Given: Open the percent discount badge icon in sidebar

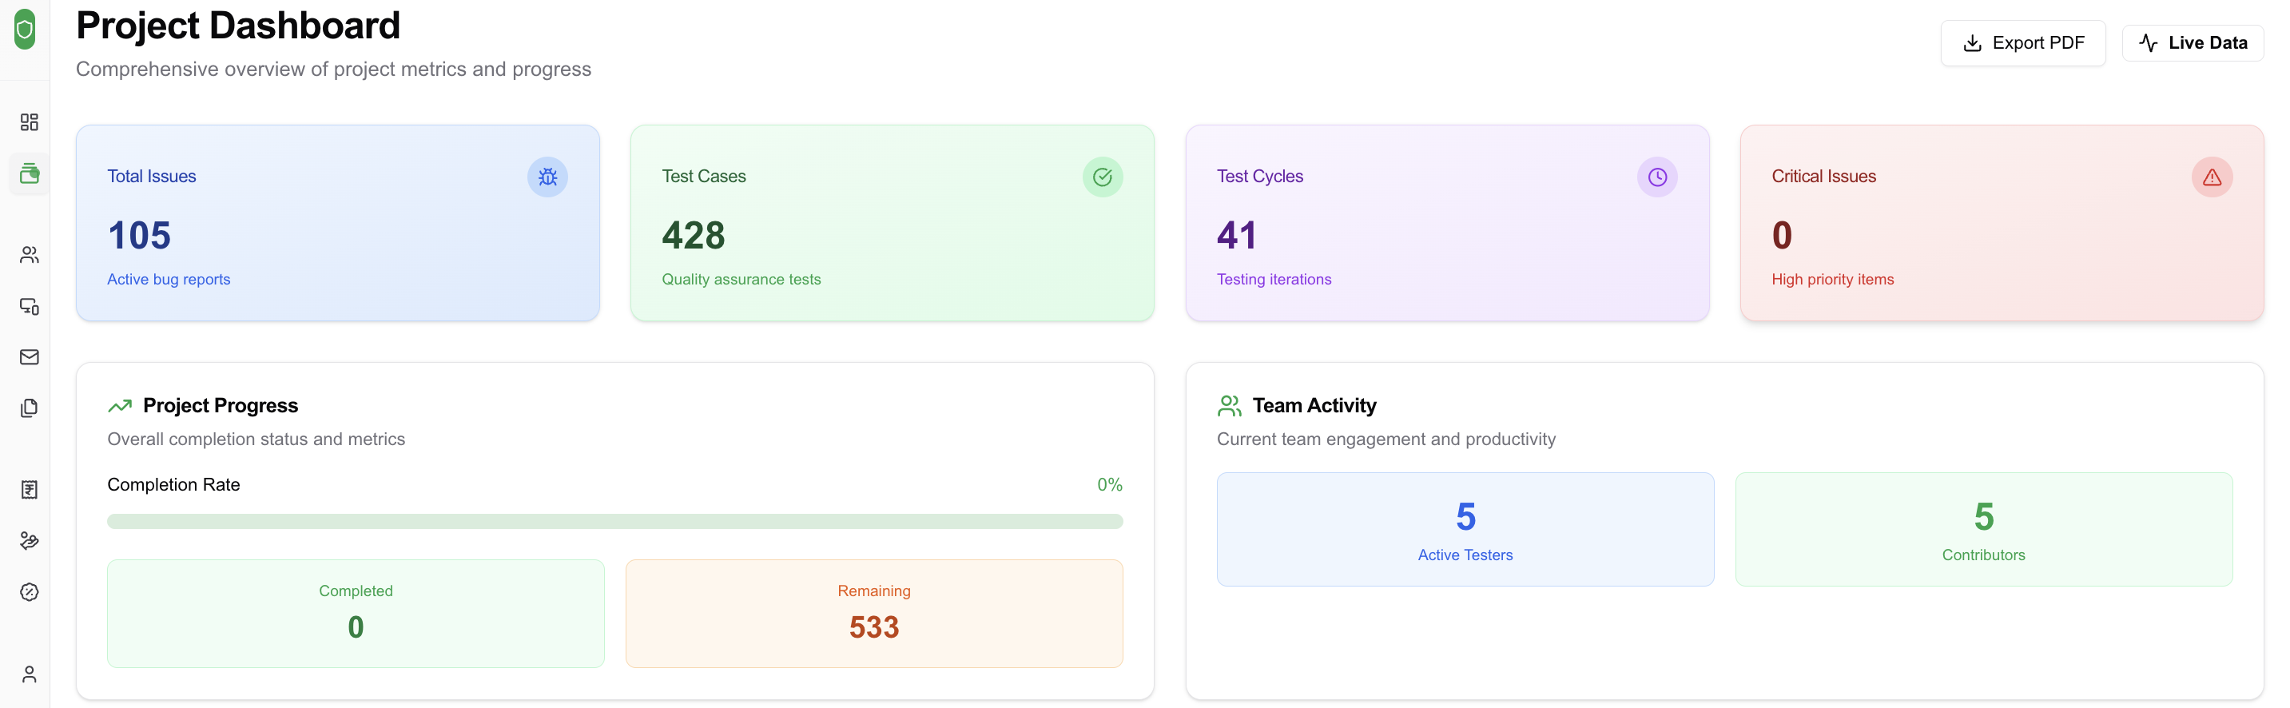Looking at the screenshot, I should click(x=30, y=592).
